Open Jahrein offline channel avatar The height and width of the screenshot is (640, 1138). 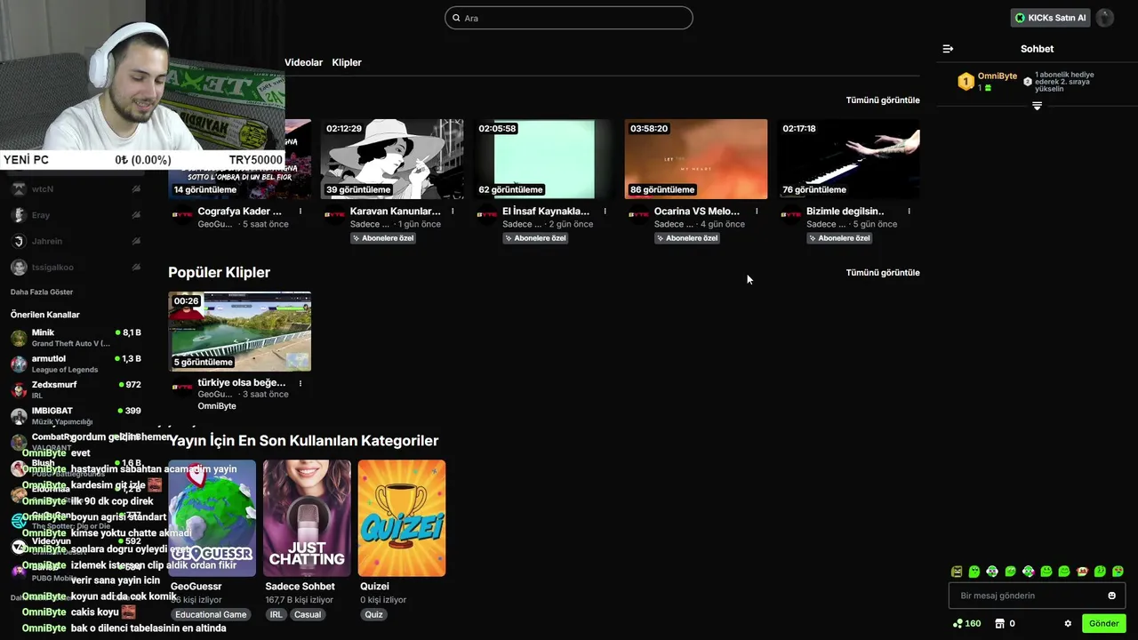tap(19, 241)
